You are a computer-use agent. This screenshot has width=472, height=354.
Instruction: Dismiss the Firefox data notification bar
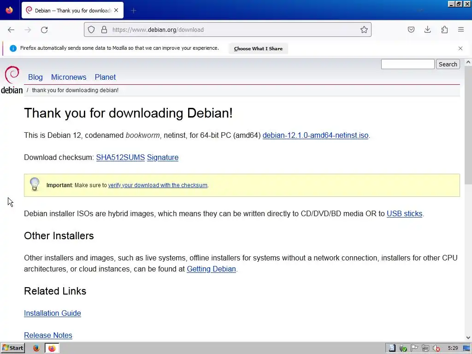(x=460, y=48)
